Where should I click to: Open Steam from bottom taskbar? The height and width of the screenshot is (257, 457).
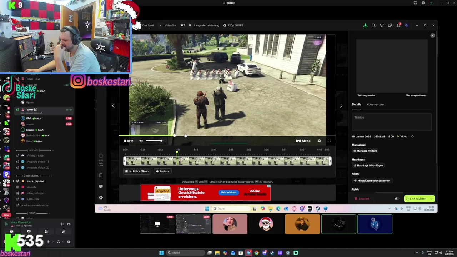pyautogui.click(x=272, y=253)
